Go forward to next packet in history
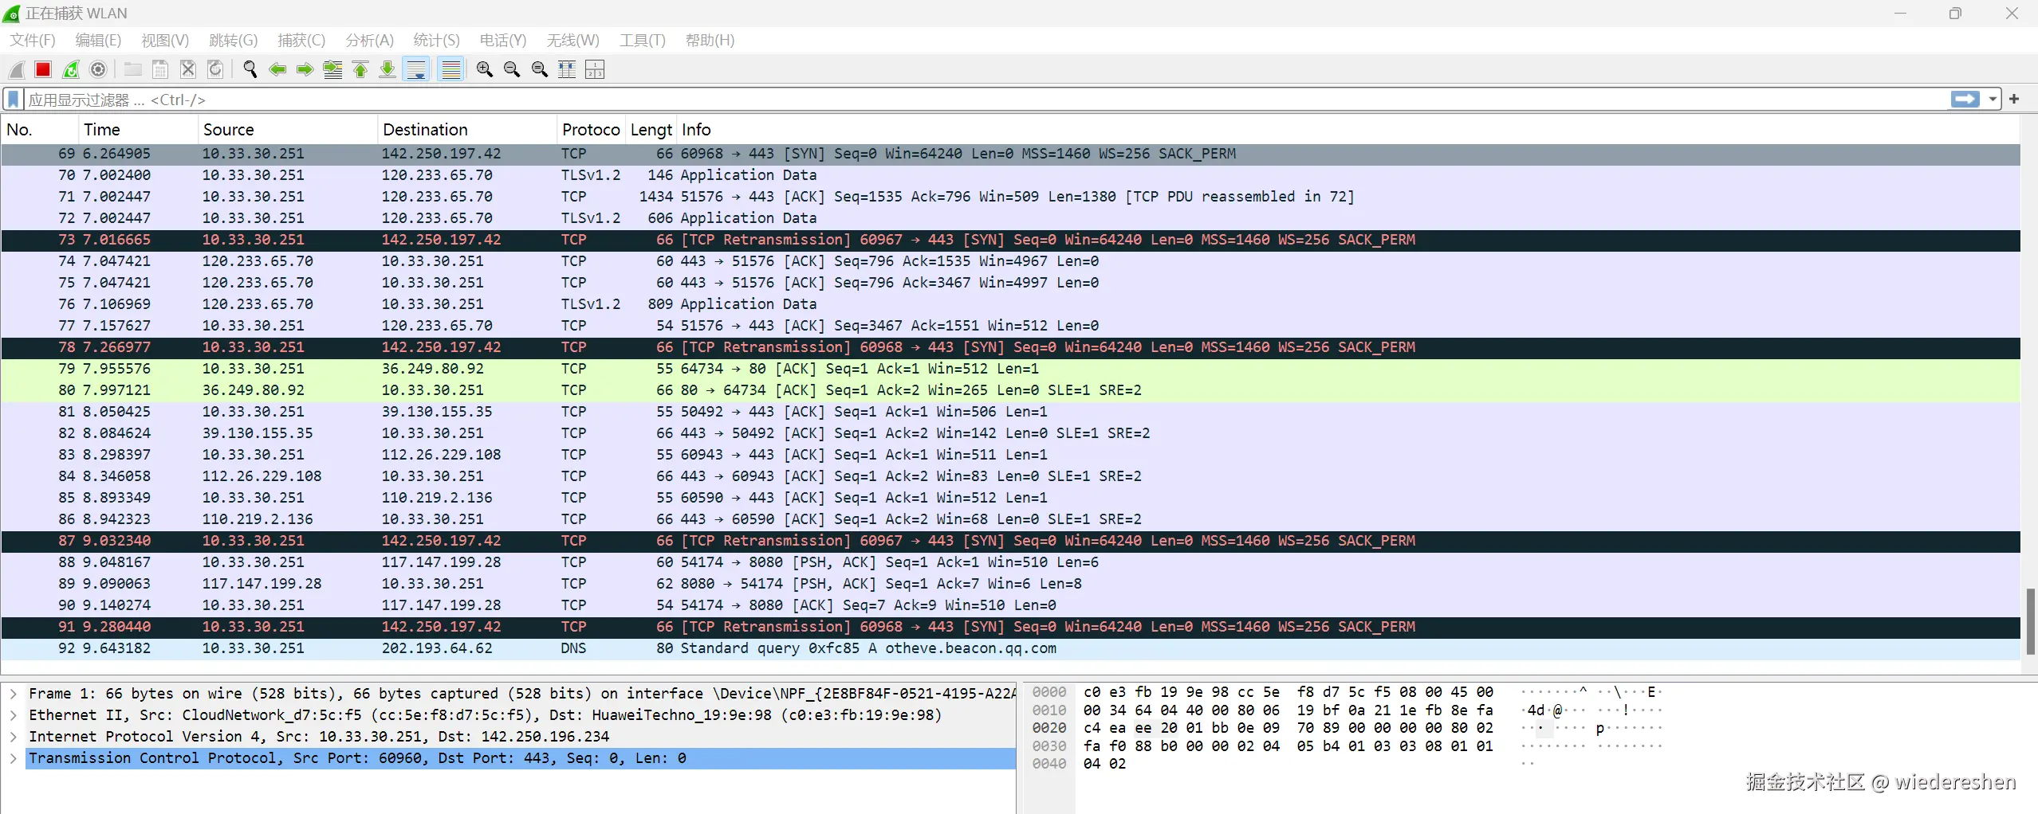 click(305, 70)
